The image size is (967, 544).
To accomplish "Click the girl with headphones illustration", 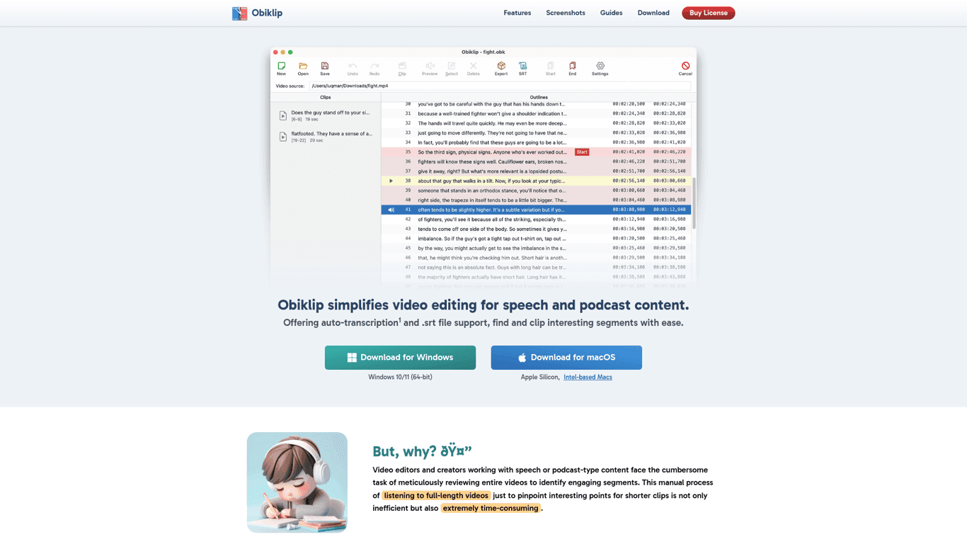I will [x=297, y=482].
